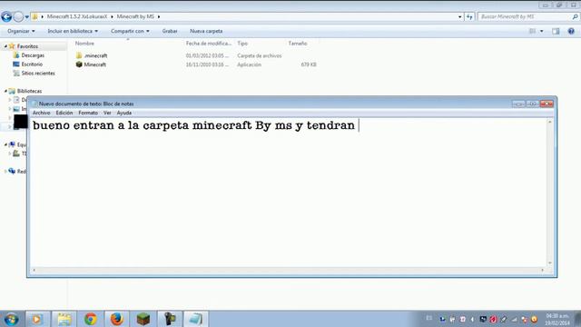Open Firefox from the taskbar
The width and height of the screenshot is (581, 327).
[117, 319]
